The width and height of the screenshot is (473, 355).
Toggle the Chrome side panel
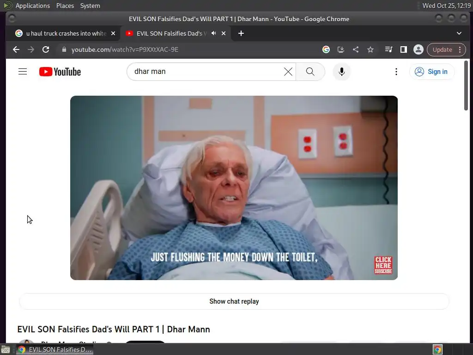pyautogui.click(x=404, y=49)
